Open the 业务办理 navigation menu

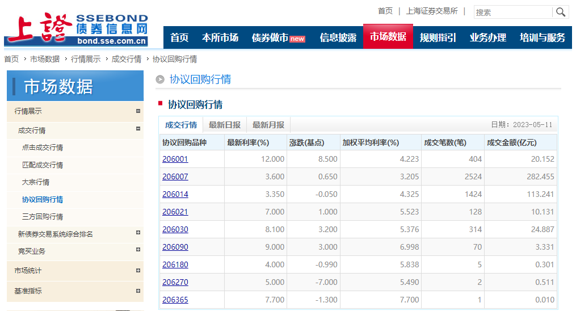[488, 37]
